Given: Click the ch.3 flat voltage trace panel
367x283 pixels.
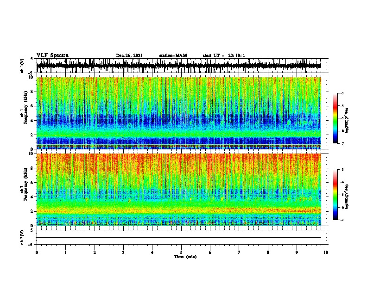Looking at the screenshot, I should pos(181,237).
